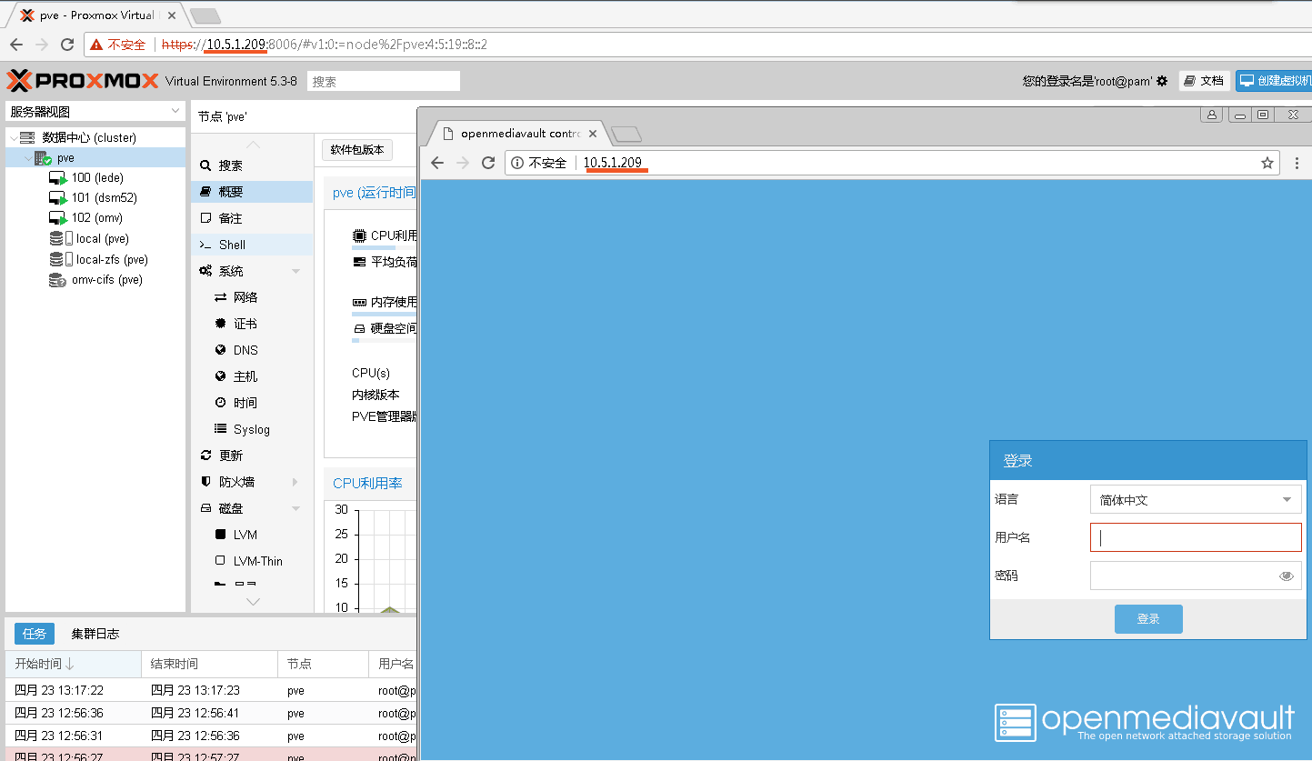
Task: Collapse the 磁盘 disks section arrow
Action: 295,508
